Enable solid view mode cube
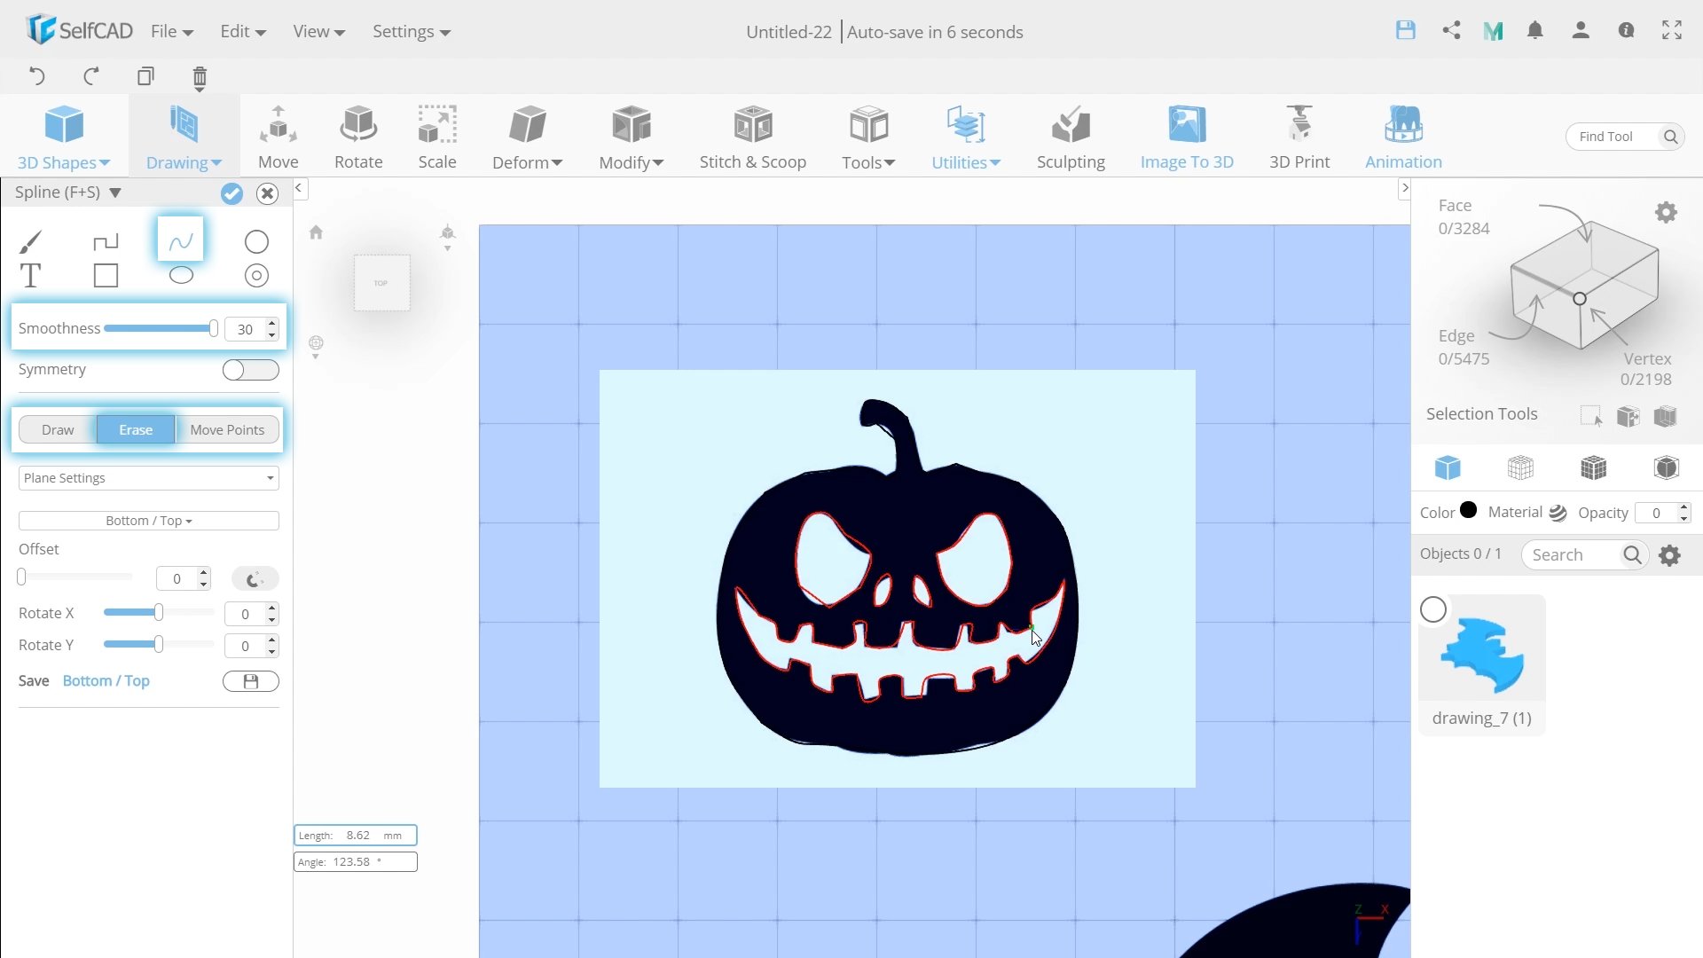 pyautogui.click(x=1448, y=467)
